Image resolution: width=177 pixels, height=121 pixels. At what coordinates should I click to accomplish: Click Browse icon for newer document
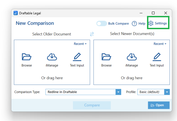pos(106,57)
